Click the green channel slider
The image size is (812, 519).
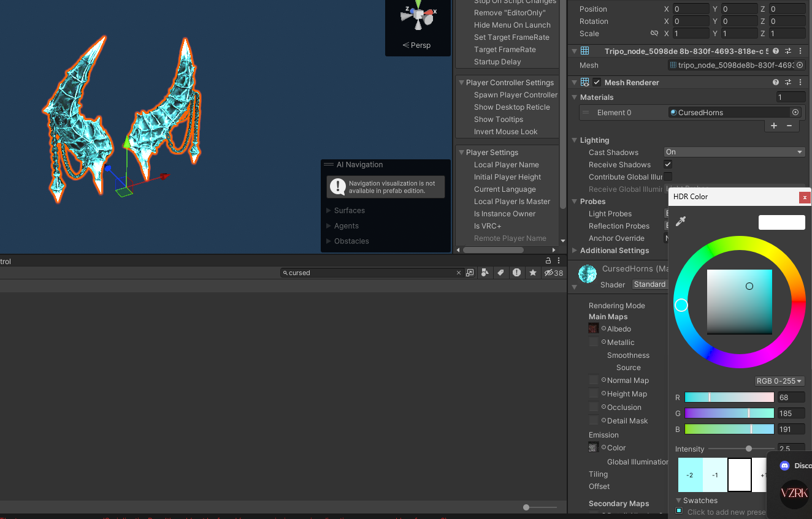pos(729,413)
